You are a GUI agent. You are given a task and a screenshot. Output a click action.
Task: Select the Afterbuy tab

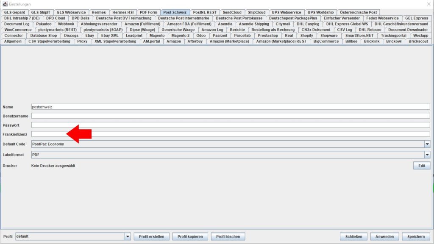195,42
